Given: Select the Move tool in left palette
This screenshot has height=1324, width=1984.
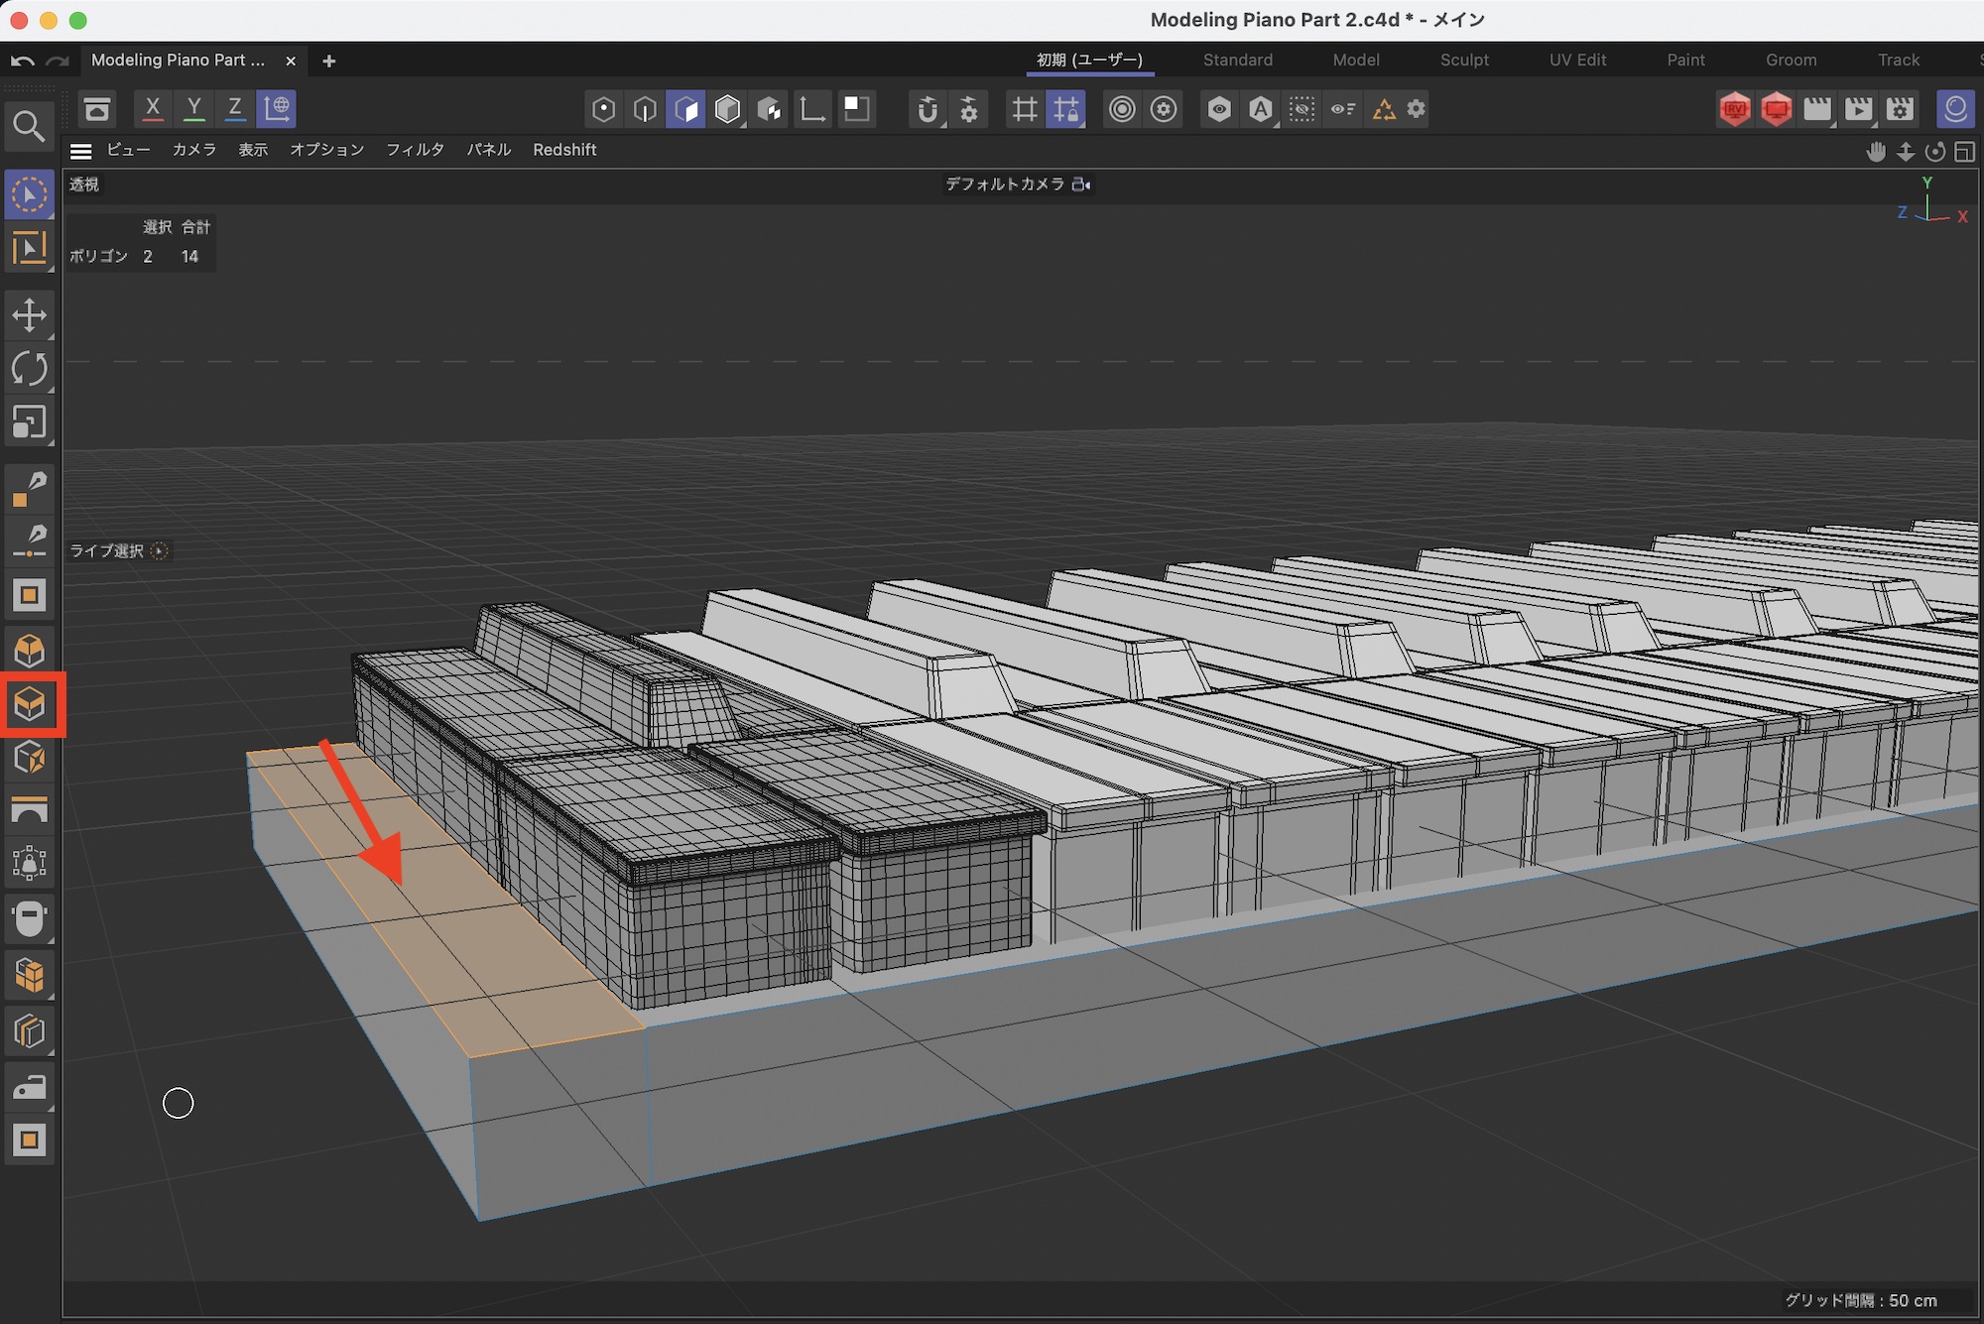Looking at the screenshot, I should (x=29, y=315).
